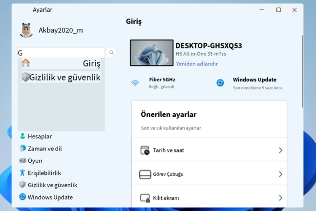This screenshot has height=211, width=316.
Task: Click the Windows Update status label
Action: (254, 80)
